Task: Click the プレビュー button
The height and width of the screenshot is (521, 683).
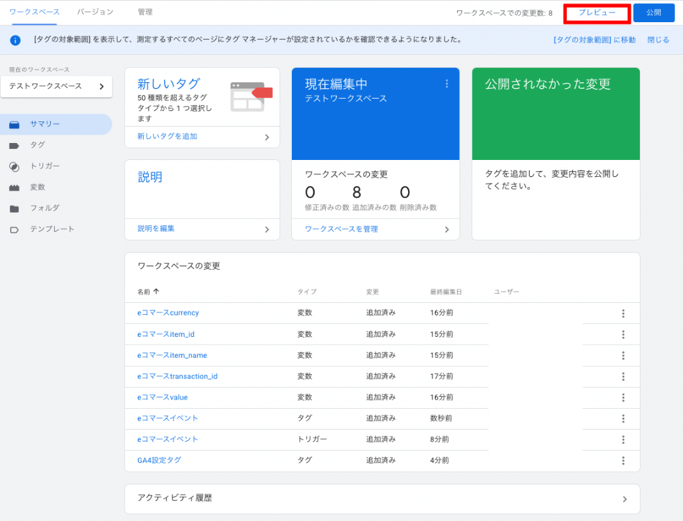Action: pyautogui.click(x=597, y=13)
